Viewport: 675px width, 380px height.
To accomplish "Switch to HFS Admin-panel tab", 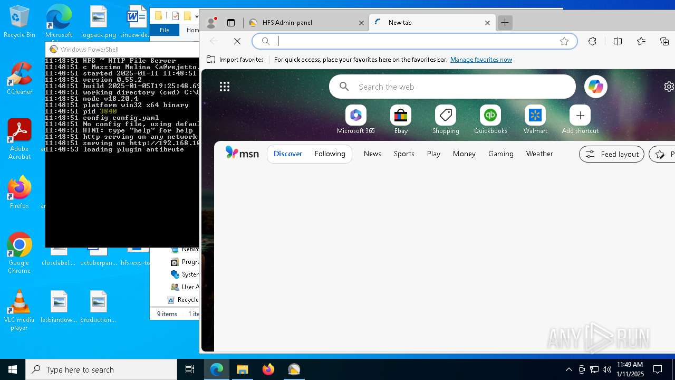I will tap(307, 23).
